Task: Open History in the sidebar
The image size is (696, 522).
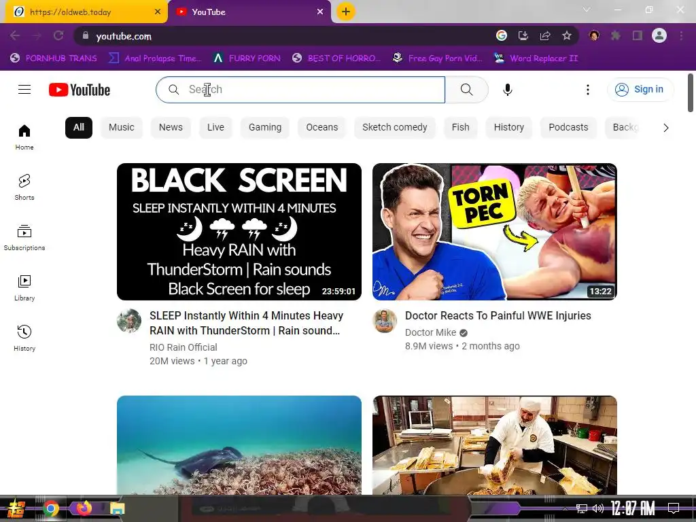Action: pyautogui.click(x=24, y=338)
